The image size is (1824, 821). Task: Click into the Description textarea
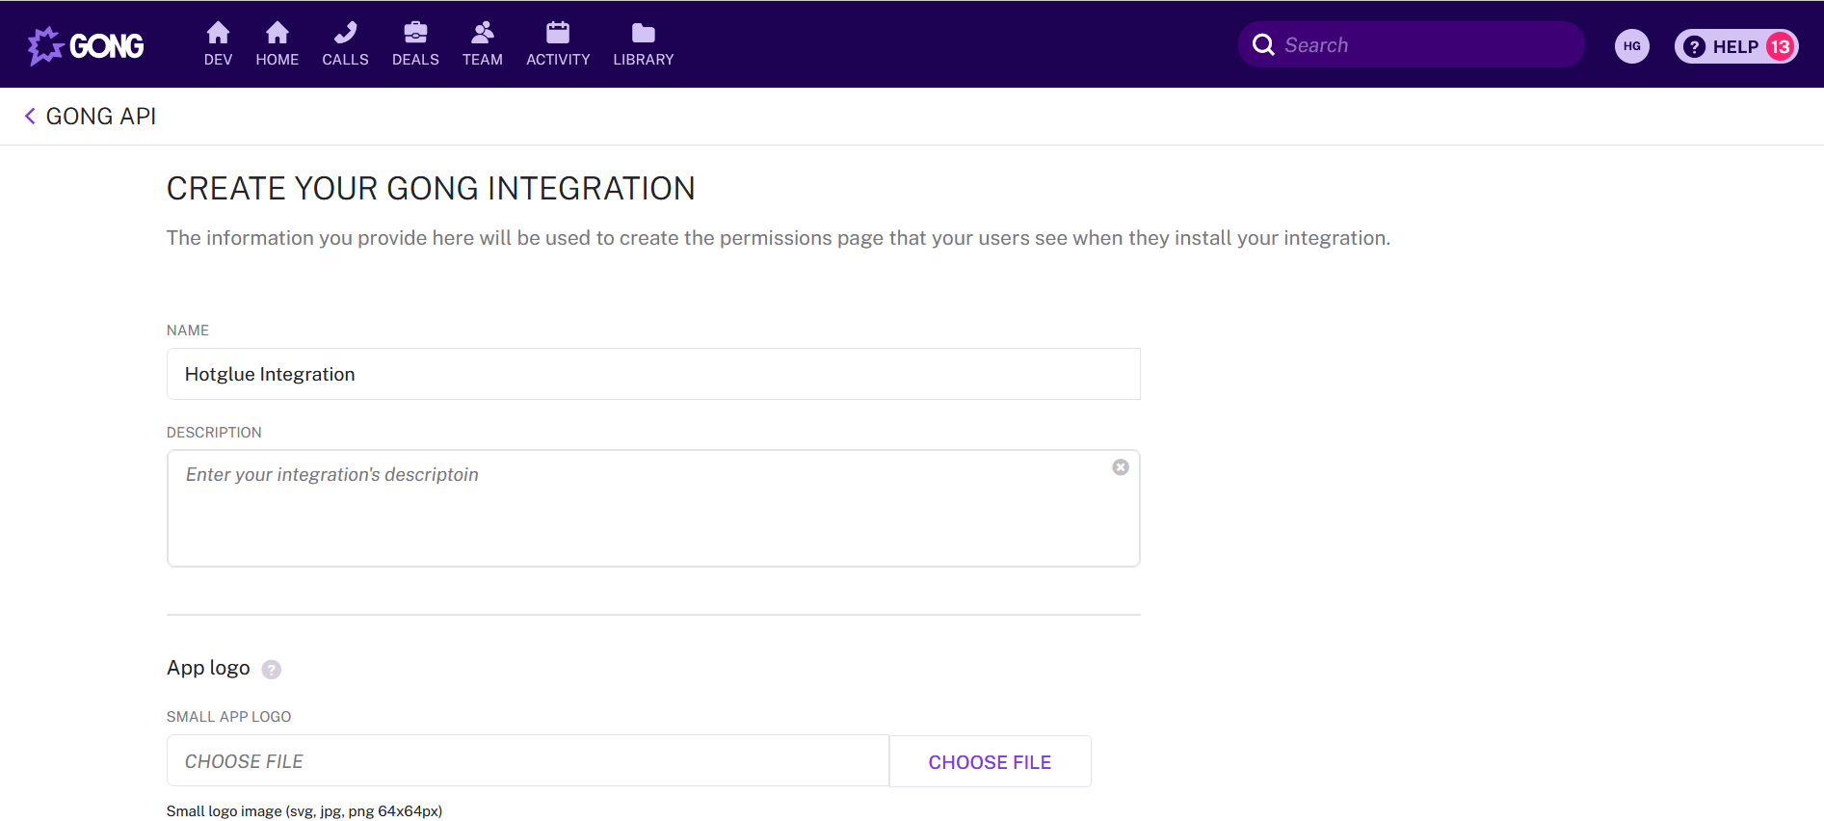click(x=653, y=508)
